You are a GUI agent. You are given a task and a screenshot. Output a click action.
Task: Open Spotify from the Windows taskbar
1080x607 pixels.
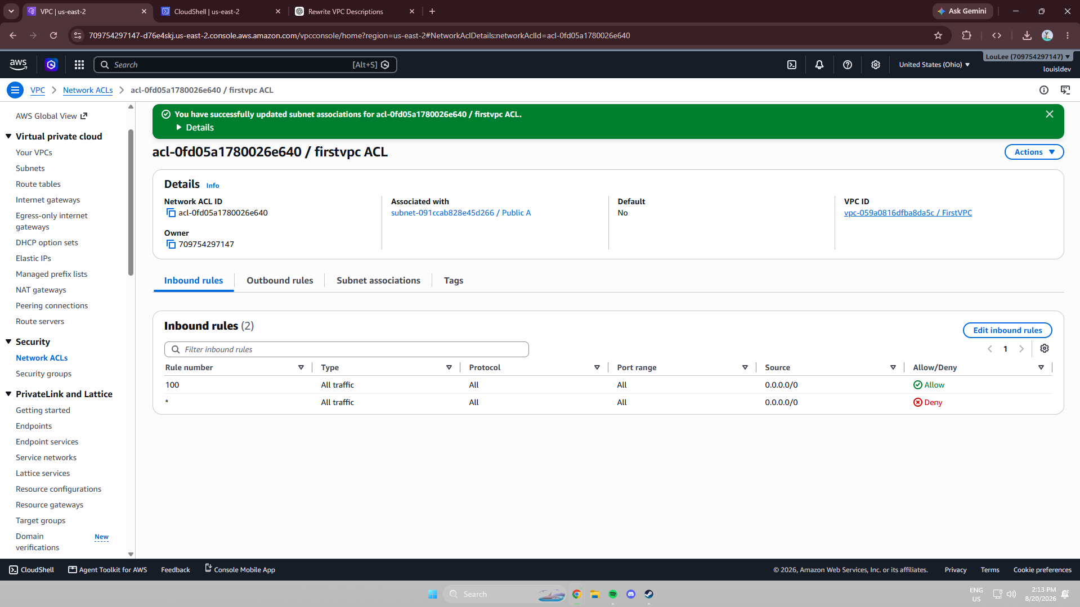(x=613, y=594)
